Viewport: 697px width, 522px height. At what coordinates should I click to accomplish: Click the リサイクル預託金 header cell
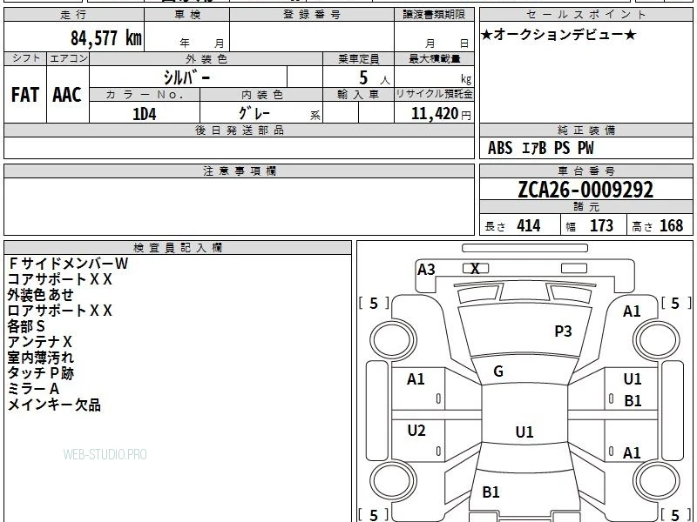tap(434, 94)
